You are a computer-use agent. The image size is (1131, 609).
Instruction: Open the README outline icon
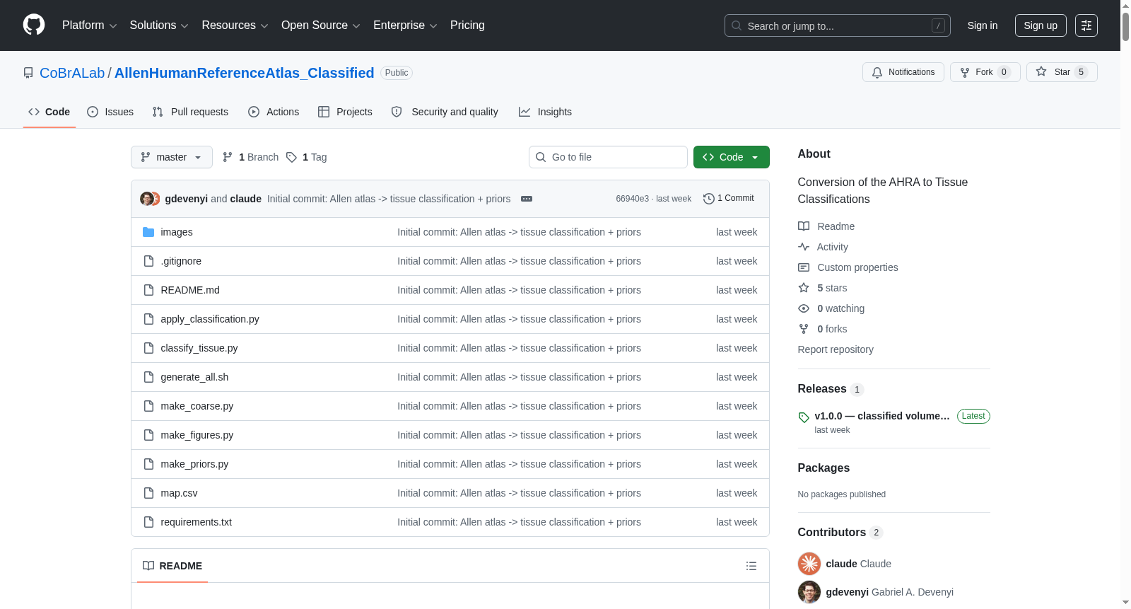tap(751, 566)
